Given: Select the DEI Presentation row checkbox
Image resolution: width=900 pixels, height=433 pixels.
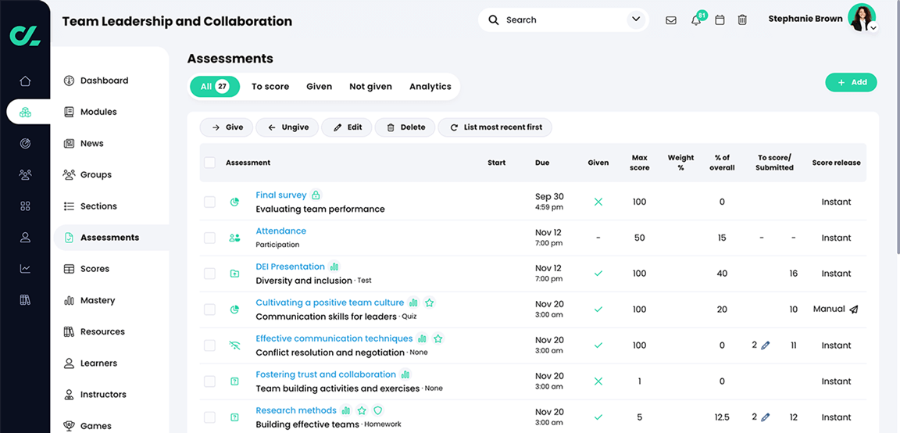Looking at the screenshot, I should pyautogui.click(x=209, y=274).
